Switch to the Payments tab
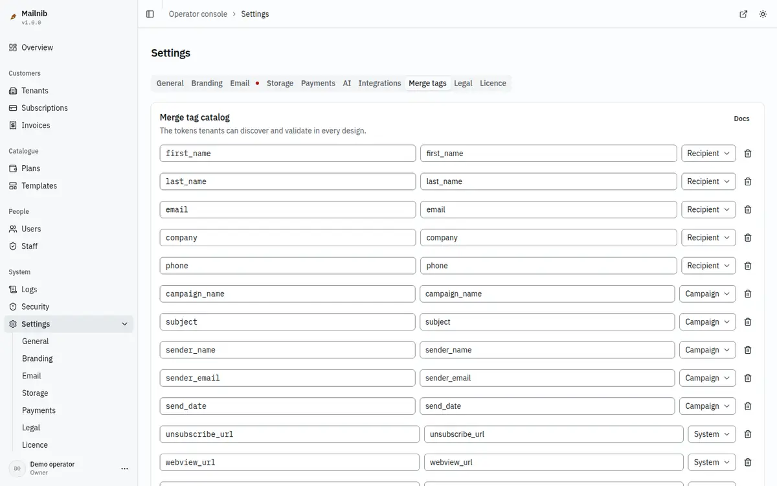Viewport: 777px width, 486px height. pos(318,84)
